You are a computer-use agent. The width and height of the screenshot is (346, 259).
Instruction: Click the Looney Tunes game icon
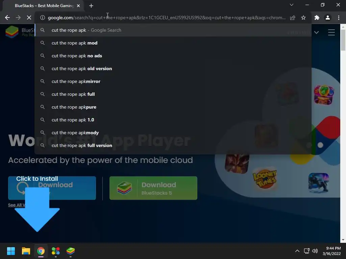tap(265, 179)
